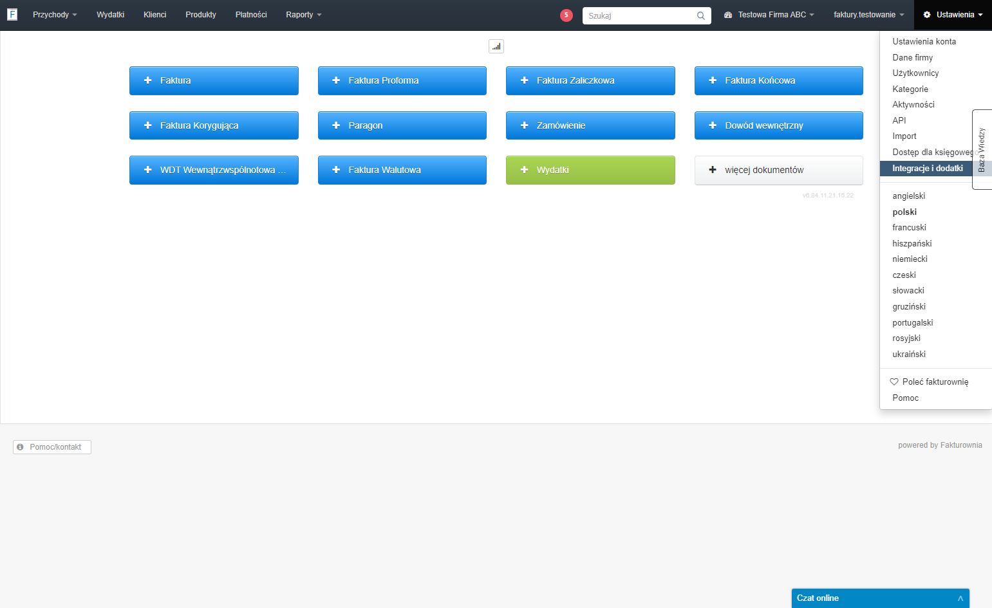Create a new Faktura Korygująca

(x=214, y=125)
